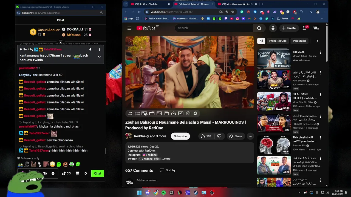Image resolution: width=351 pixels, height=197 pixels.
Task: Open the Reels Casino bookmark
Action: [x=157, y=19]
